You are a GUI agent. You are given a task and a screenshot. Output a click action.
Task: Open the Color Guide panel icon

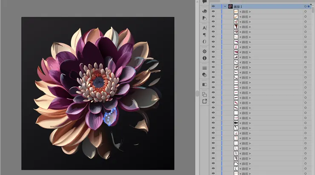point(204,18)
